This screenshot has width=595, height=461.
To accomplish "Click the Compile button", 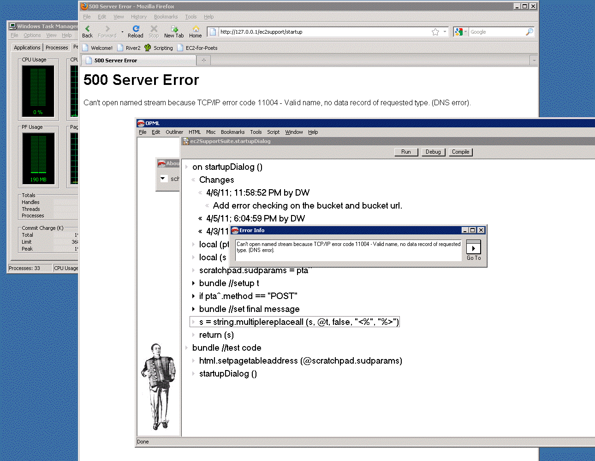I will 460,152.
